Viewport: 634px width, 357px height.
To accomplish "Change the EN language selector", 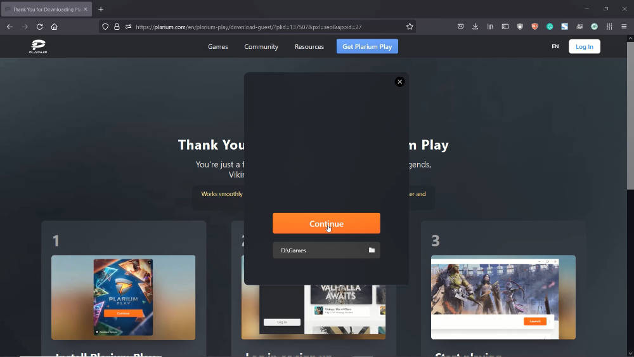I will tap(555, 46).
